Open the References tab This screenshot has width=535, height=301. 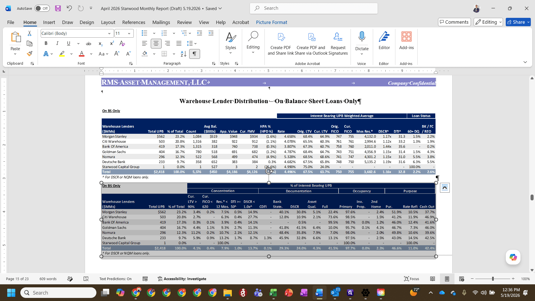(134, 22)
